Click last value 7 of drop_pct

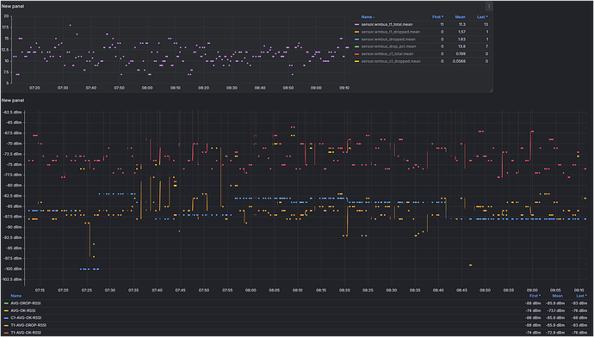pos(487,46)
